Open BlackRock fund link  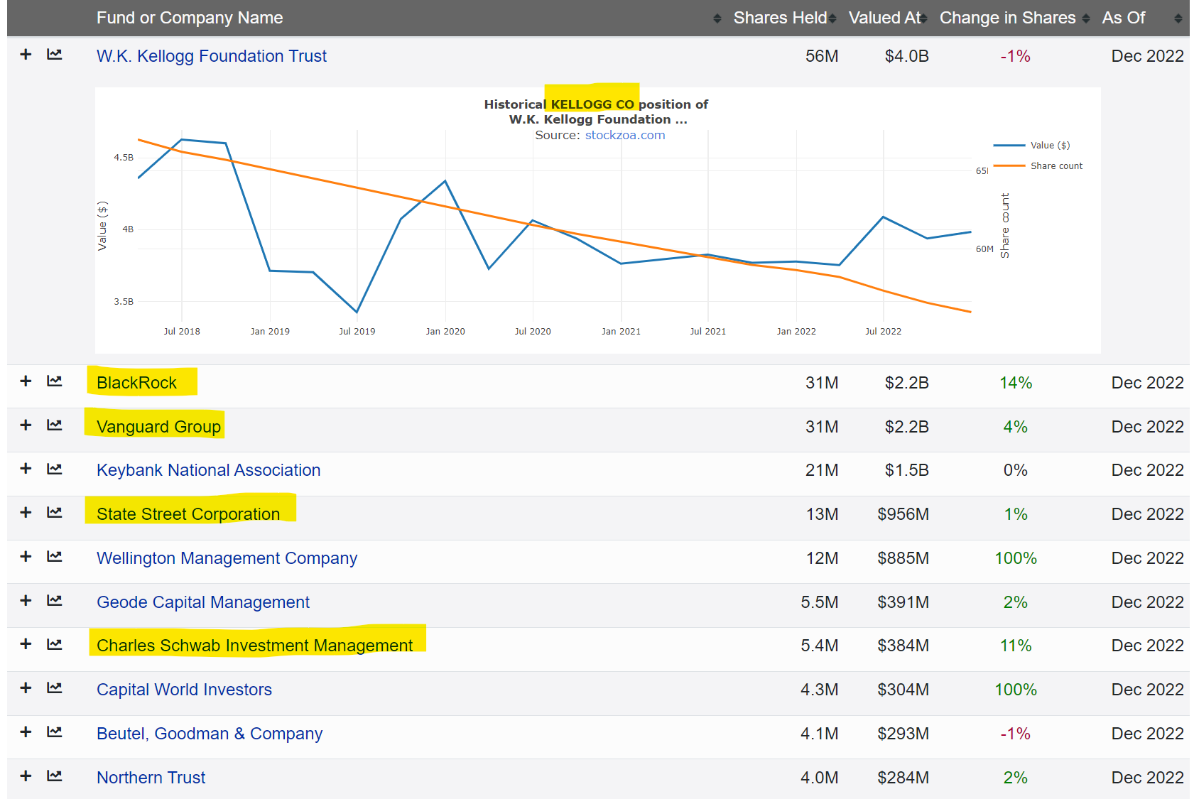point(136,383)
